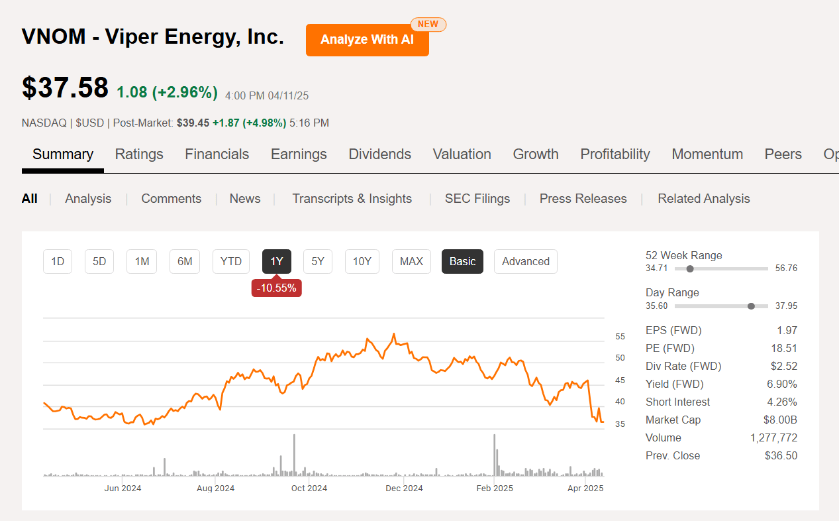This screenshot has width=839, height=521.
Task: Switch to the Press Releases feed
Action: [583, 198]
